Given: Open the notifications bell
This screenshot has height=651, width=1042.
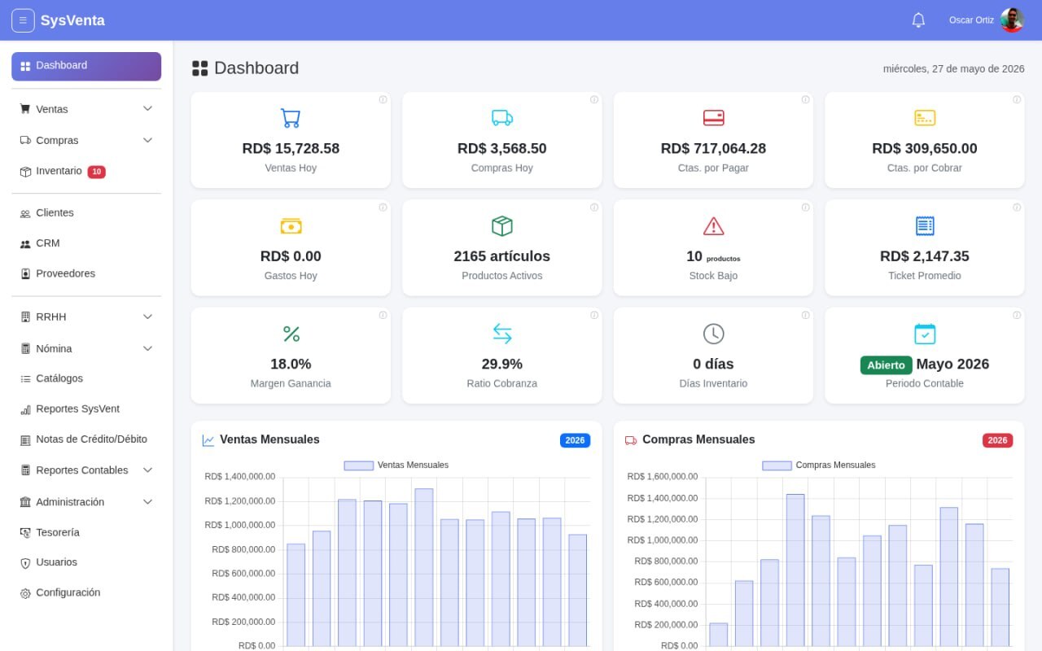Looking at the screenshot, I should pos(918,20).
